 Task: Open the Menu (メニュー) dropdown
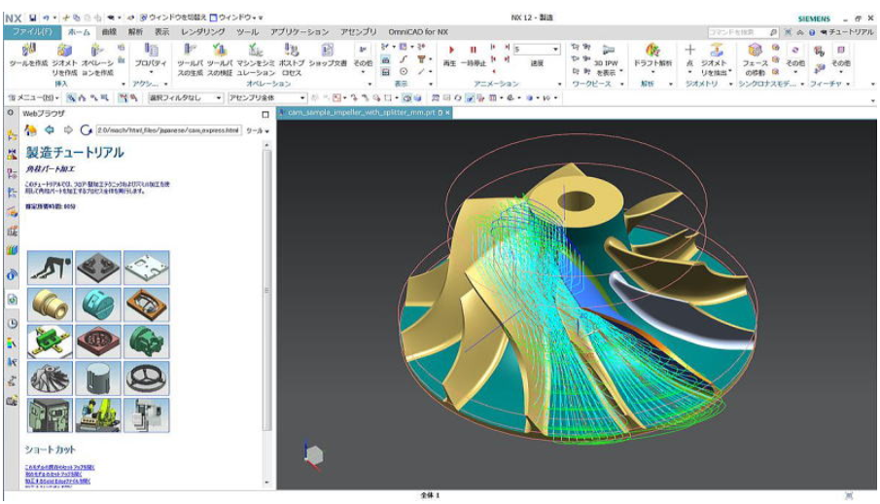[34, 97]
